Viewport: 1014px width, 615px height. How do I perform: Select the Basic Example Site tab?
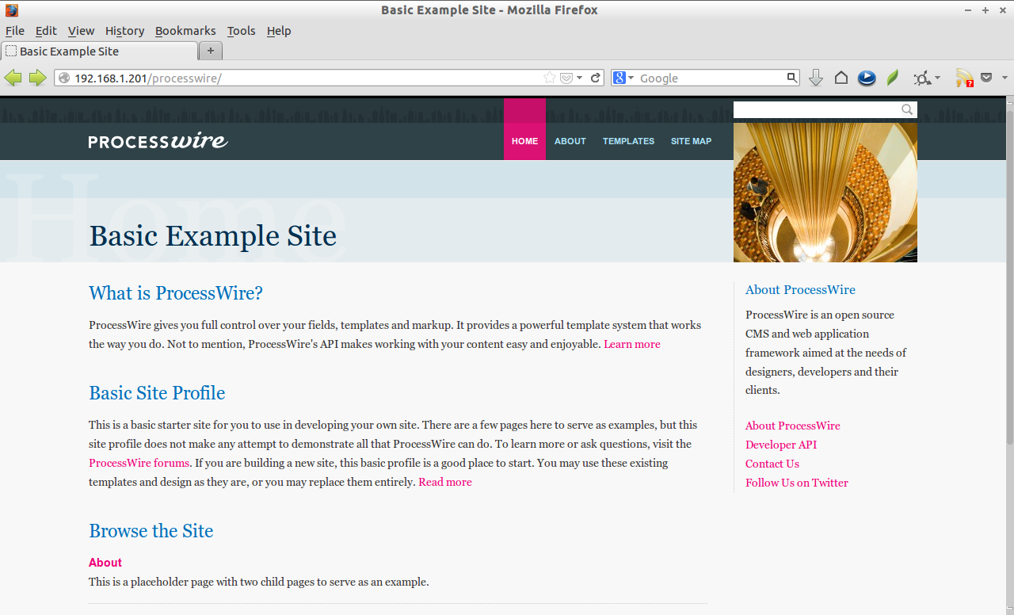coord(99,51)
